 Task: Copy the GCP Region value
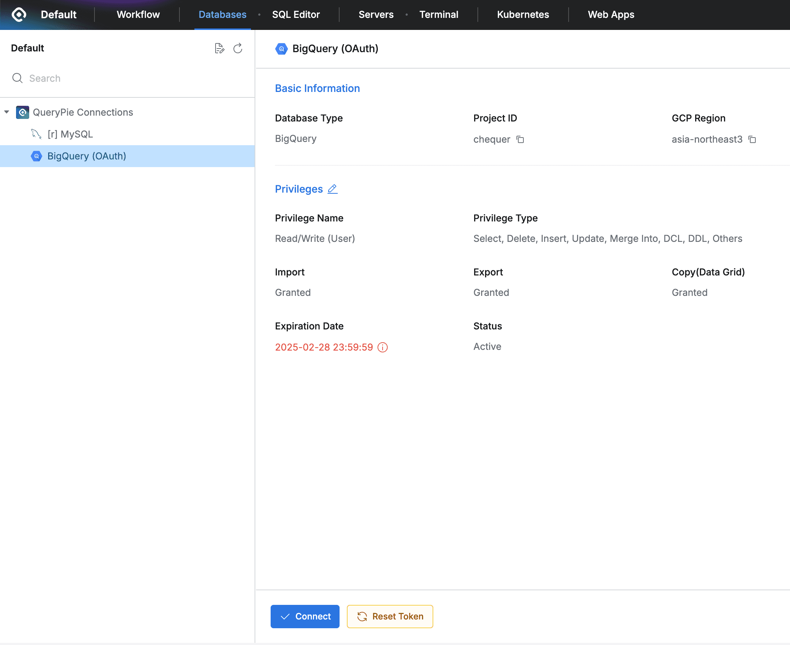click(x=752, y=139)
